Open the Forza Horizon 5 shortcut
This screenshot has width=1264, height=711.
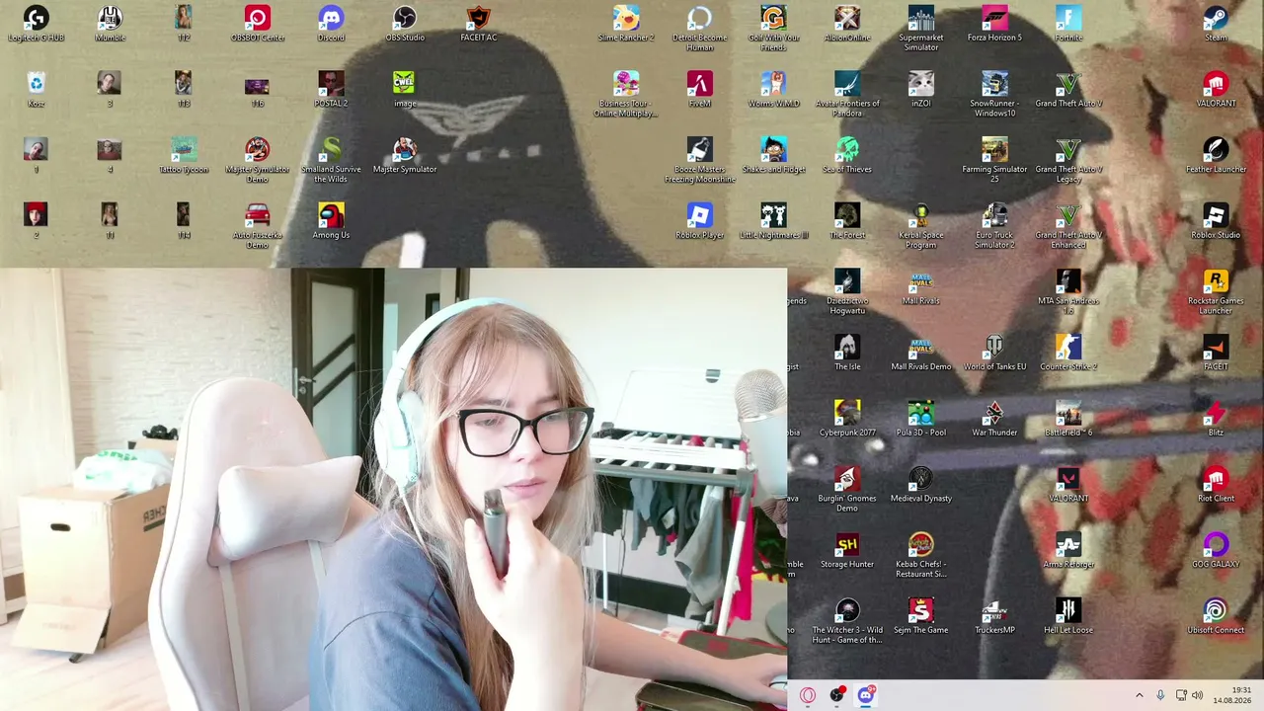(994, 24)
